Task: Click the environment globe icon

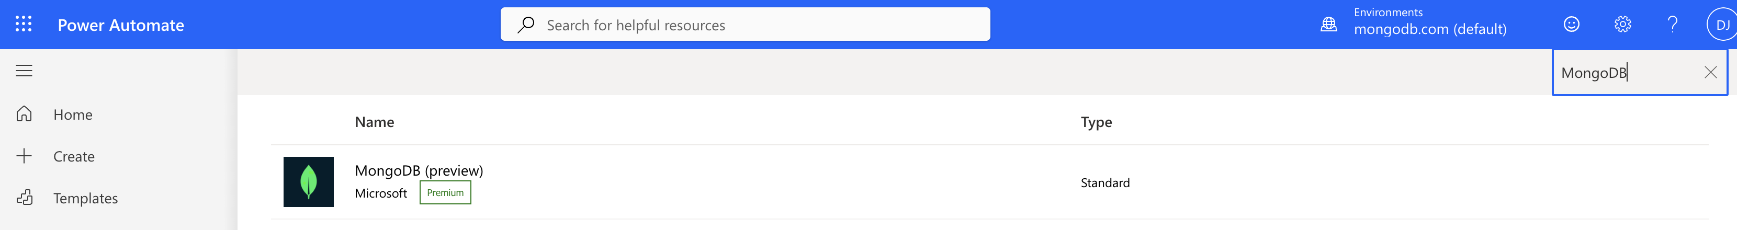Action: coord(1328,24)
